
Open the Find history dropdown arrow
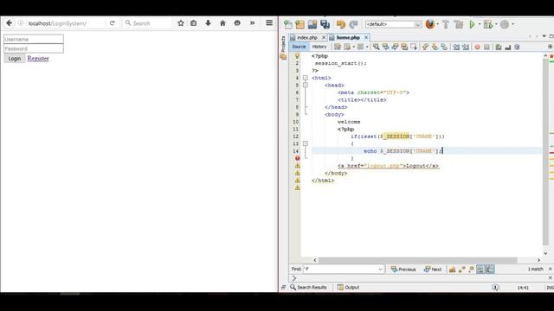(x=381, y=269)
